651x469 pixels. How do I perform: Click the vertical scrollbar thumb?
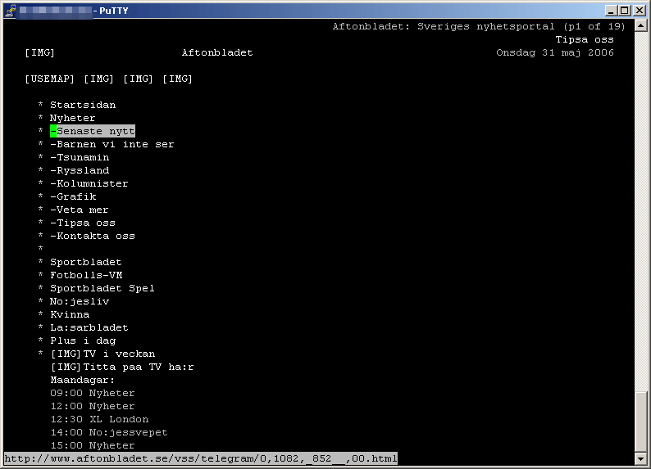pos(640,421)
